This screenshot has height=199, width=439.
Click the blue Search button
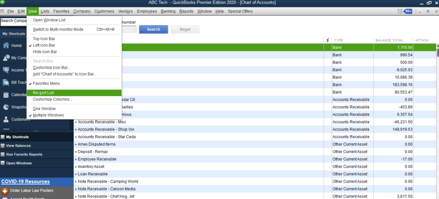(153, 30)
